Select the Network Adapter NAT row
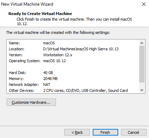The image size is (149, 138). (x=73, y=85)
